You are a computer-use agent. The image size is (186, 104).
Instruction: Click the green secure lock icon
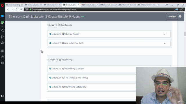(30, 10)
